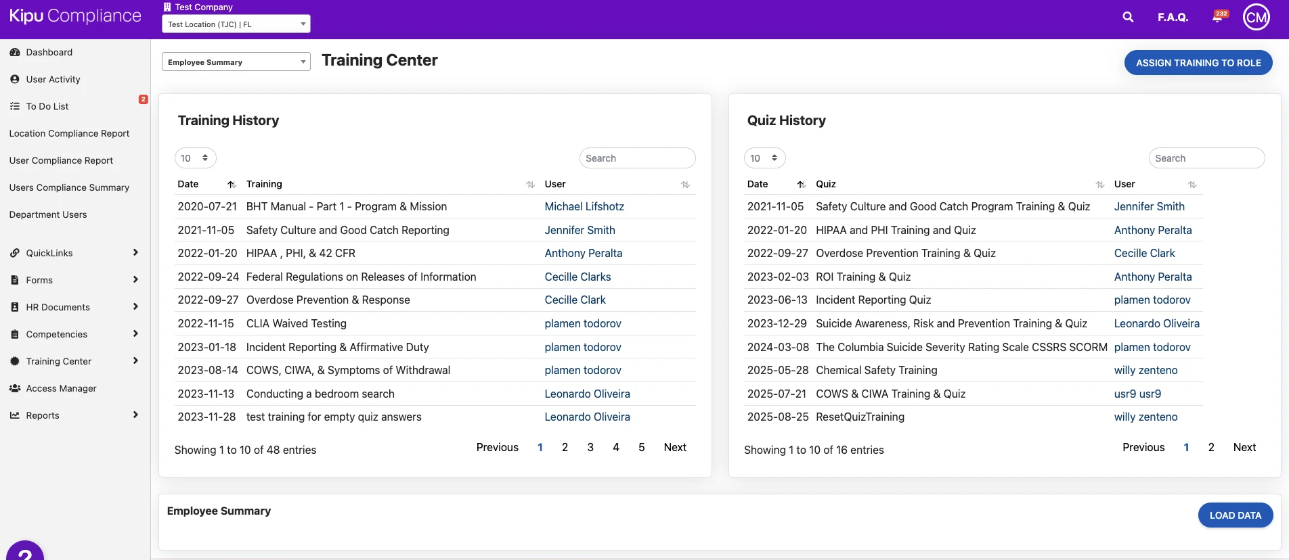
Task: Open the Test Location (TJC) dropdown
Action: point(236,24)
